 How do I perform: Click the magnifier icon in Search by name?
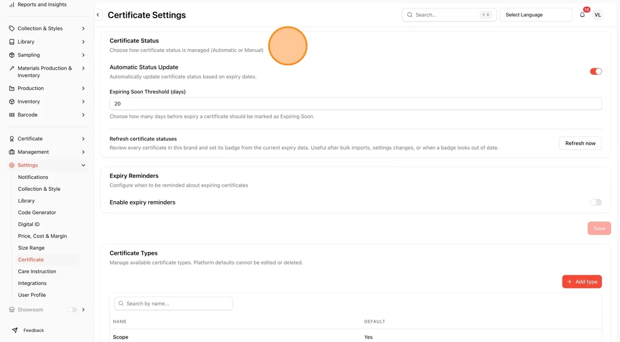[121, 303]
